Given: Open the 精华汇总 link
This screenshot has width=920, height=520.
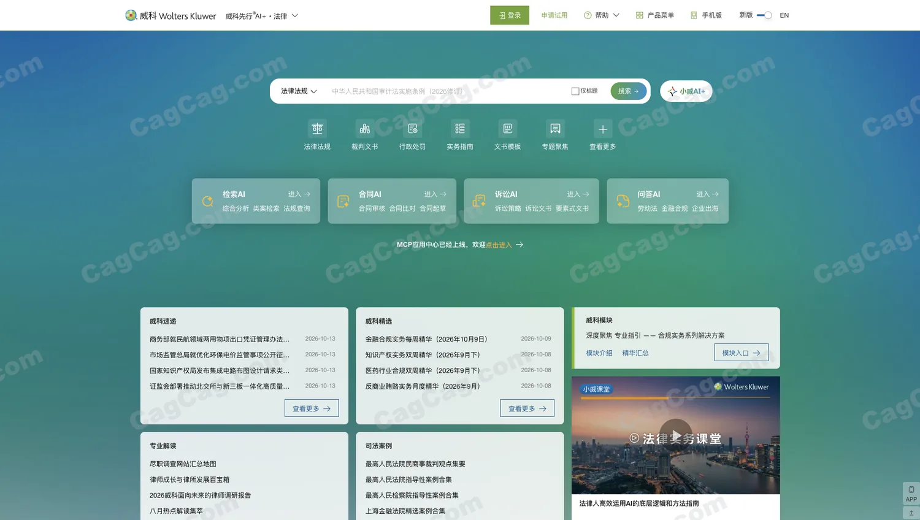Looking at the screenshot, I should coord(635,353).
